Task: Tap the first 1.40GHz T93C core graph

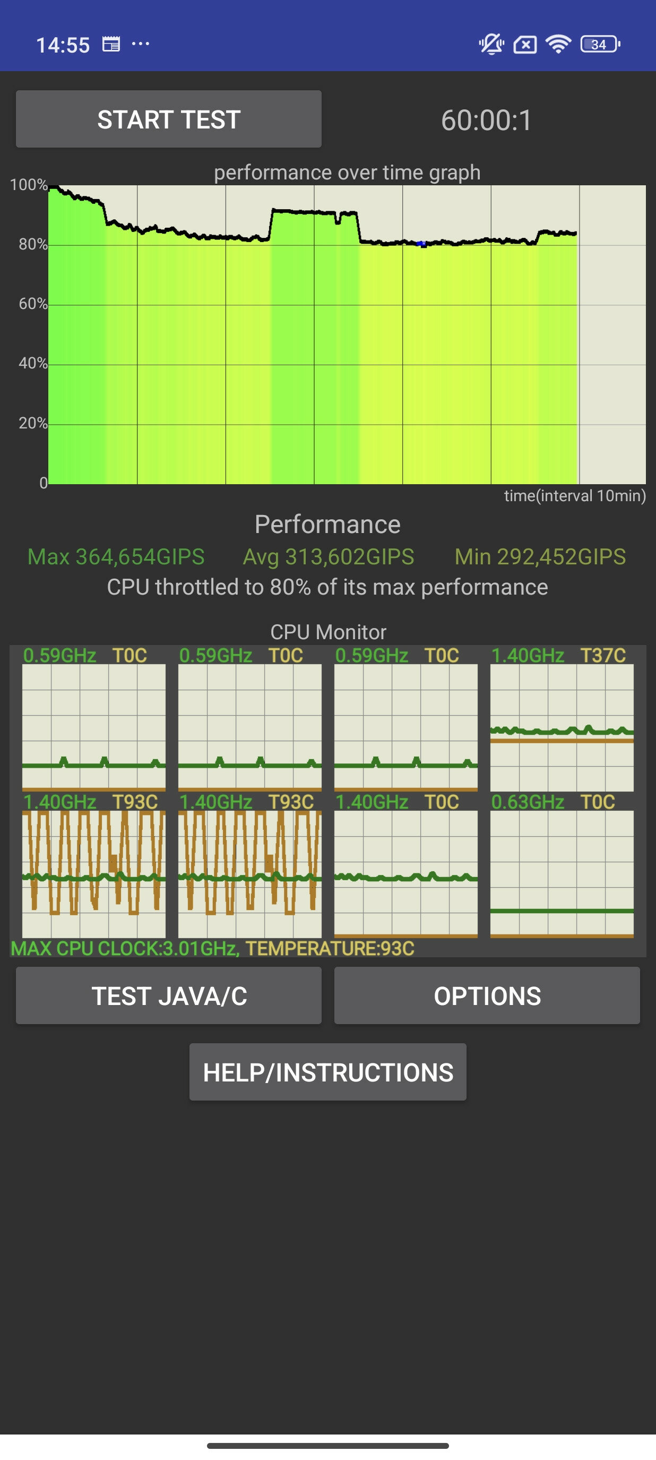Action: (x=93, y=873)
